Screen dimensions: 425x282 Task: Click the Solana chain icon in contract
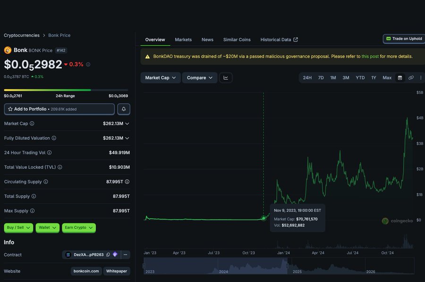(68, 255)
